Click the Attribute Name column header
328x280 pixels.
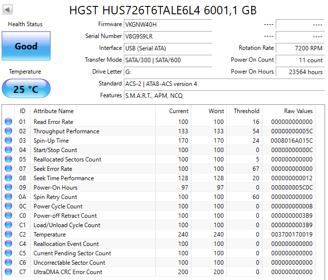pyautogui.click(x=53, y=111)
